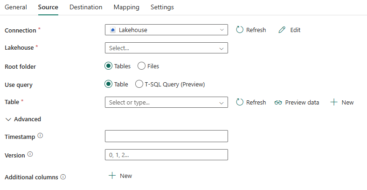This screenshot has width=367, height=190.
Task: Open the Lakehouse Select dropdown
Action: tap(166, 48)
